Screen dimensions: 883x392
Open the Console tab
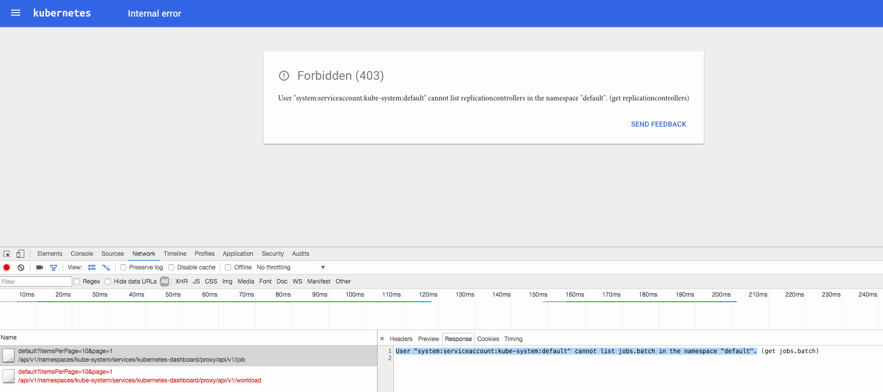pos(82,254)
